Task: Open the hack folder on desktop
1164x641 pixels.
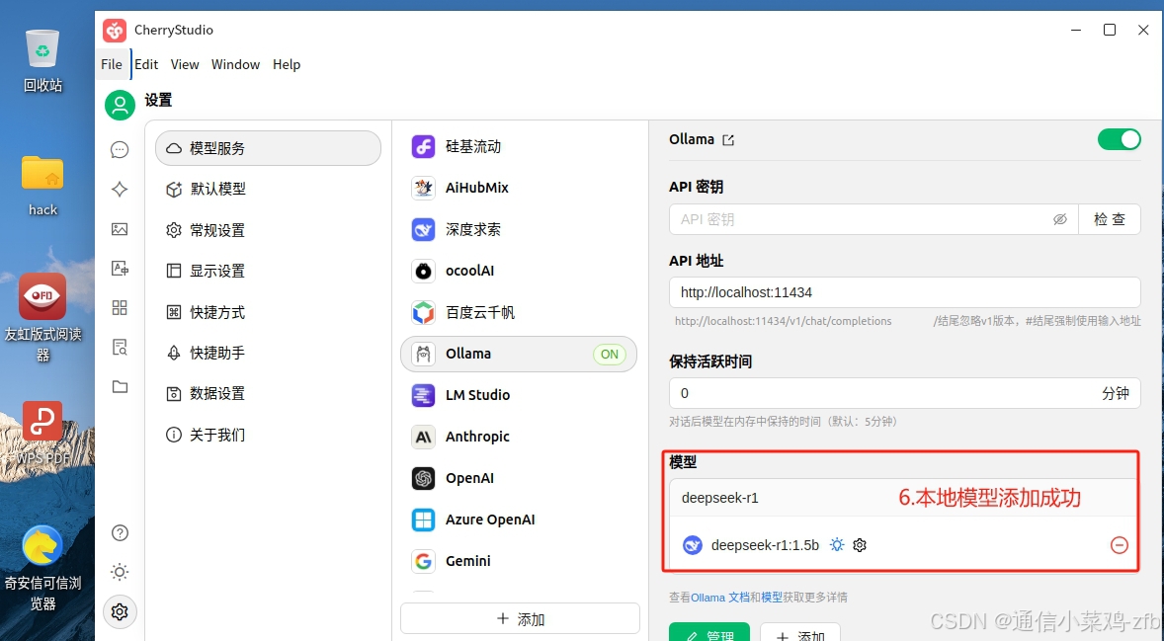Action: click(42, 186)
